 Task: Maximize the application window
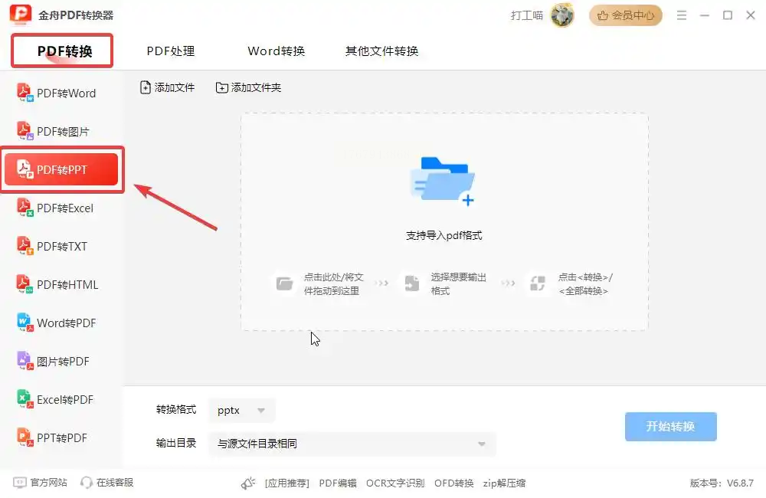728,15
